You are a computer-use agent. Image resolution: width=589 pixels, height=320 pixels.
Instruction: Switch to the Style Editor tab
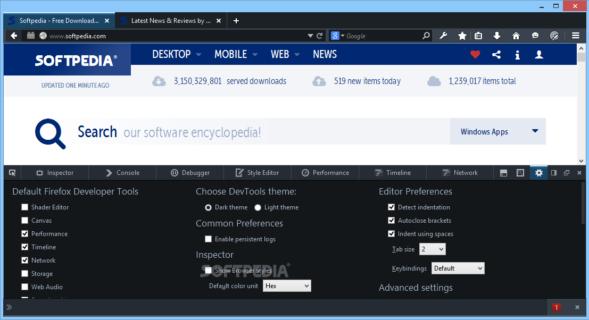coord(258,173)
